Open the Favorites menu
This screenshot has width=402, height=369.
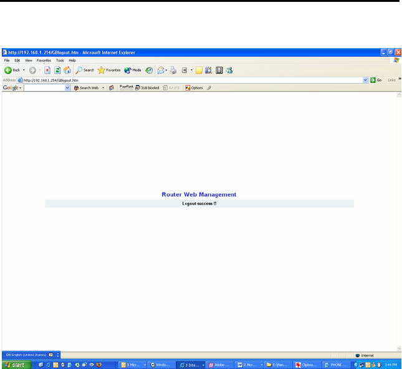44,61
